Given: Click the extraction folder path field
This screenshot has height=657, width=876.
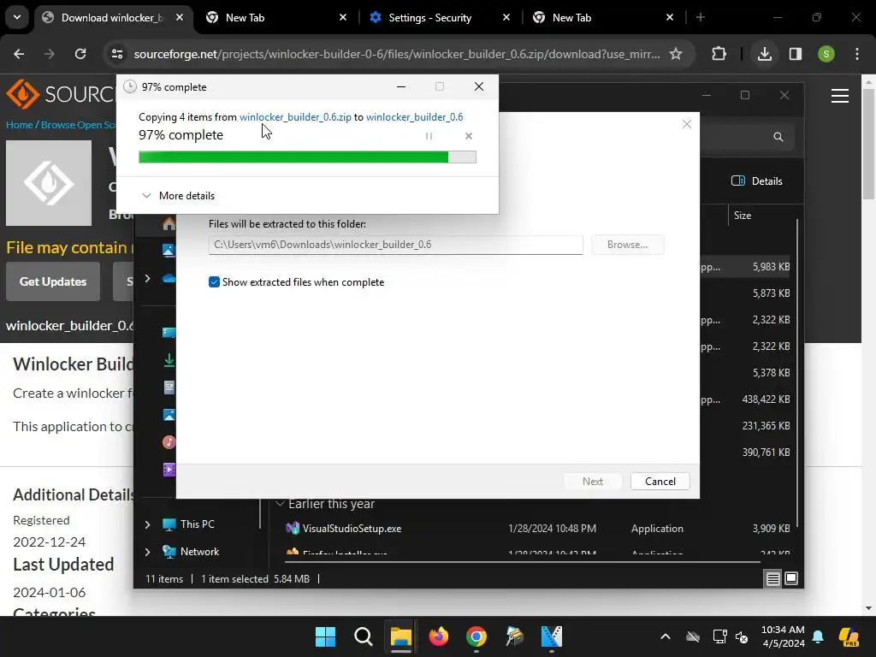Looking at the screenshot, I should click(395, 245).
